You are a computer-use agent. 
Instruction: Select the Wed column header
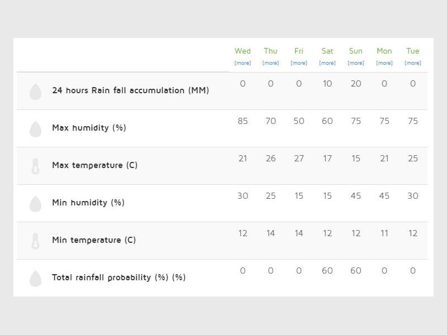[x=242, y=51]
